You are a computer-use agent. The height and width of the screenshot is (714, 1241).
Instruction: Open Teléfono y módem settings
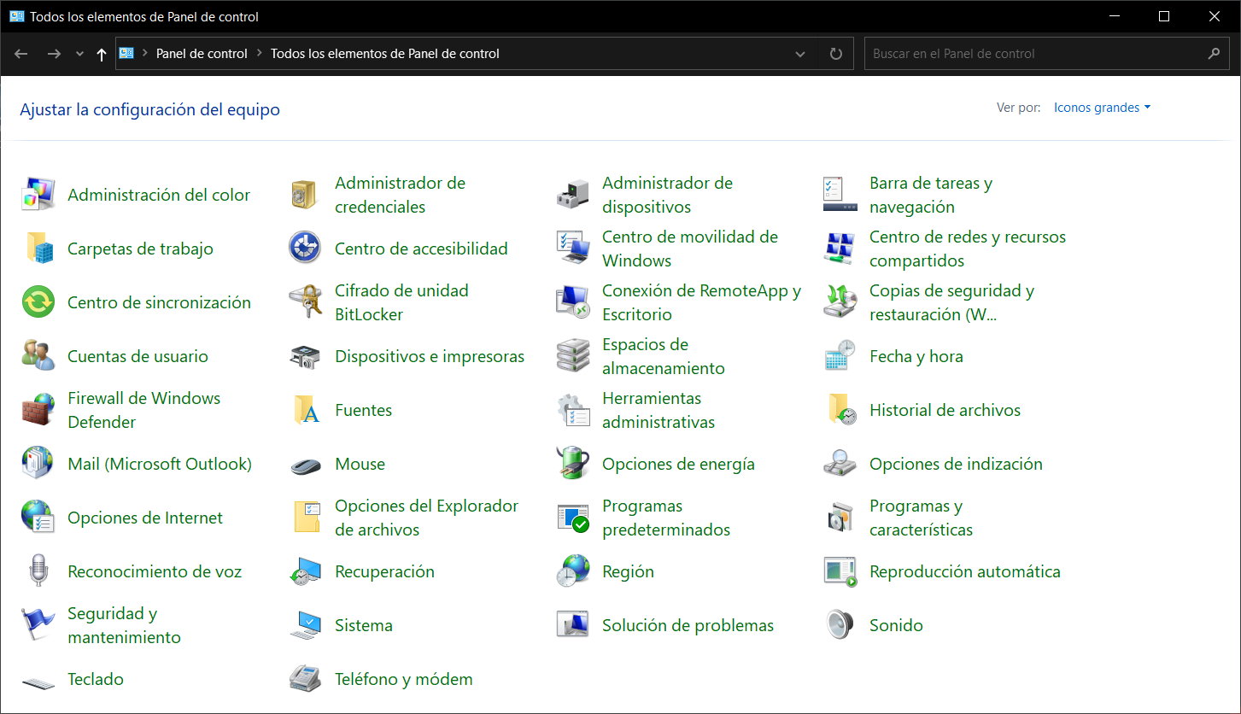pyautogui.click(x=403, y=679)
